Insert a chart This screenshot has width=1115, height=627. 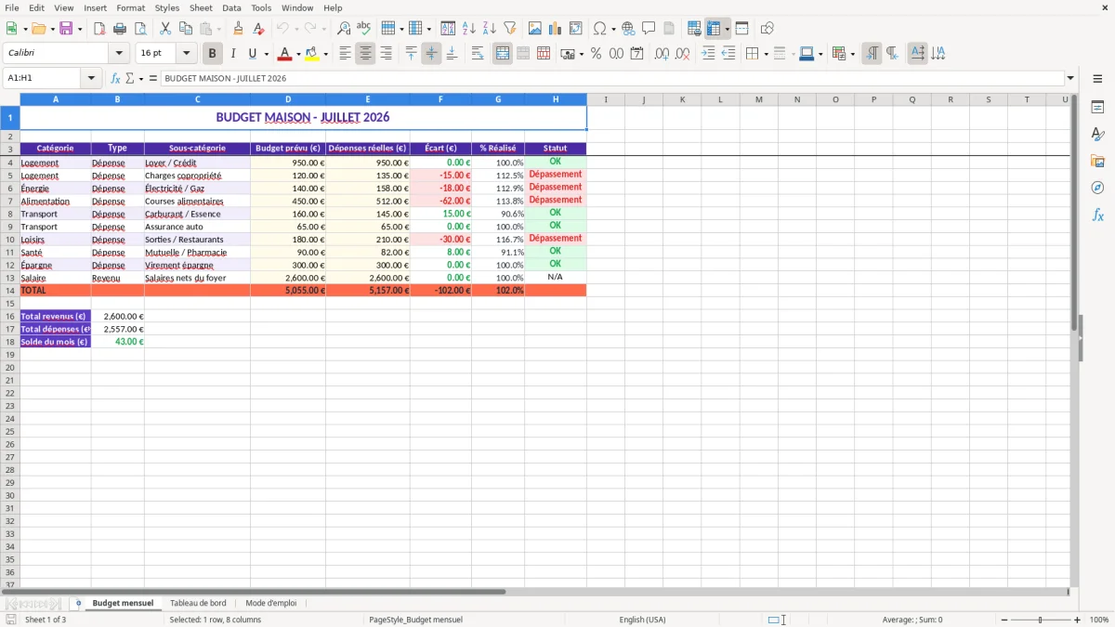click(x=556, y=29)
